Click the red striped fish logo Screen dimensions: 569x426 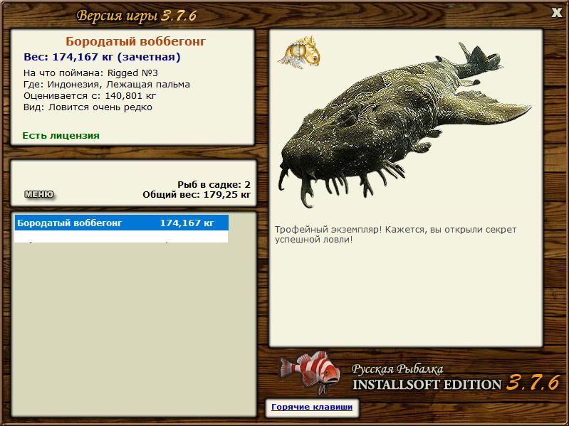pos(310,373)
